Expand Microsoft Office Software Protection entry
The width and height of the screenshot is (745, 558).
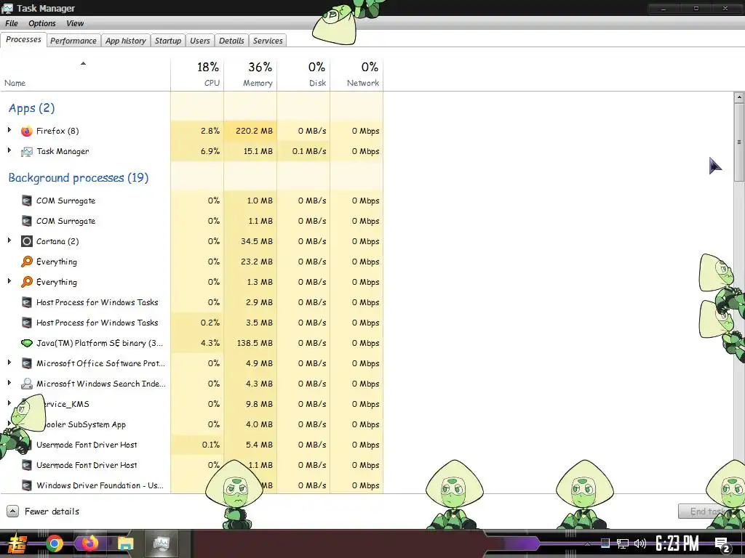9,363
